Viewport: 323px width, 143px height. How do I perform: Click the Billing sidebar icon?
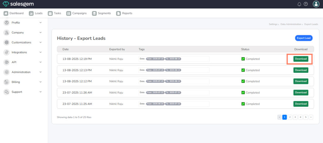click(6, 82)
